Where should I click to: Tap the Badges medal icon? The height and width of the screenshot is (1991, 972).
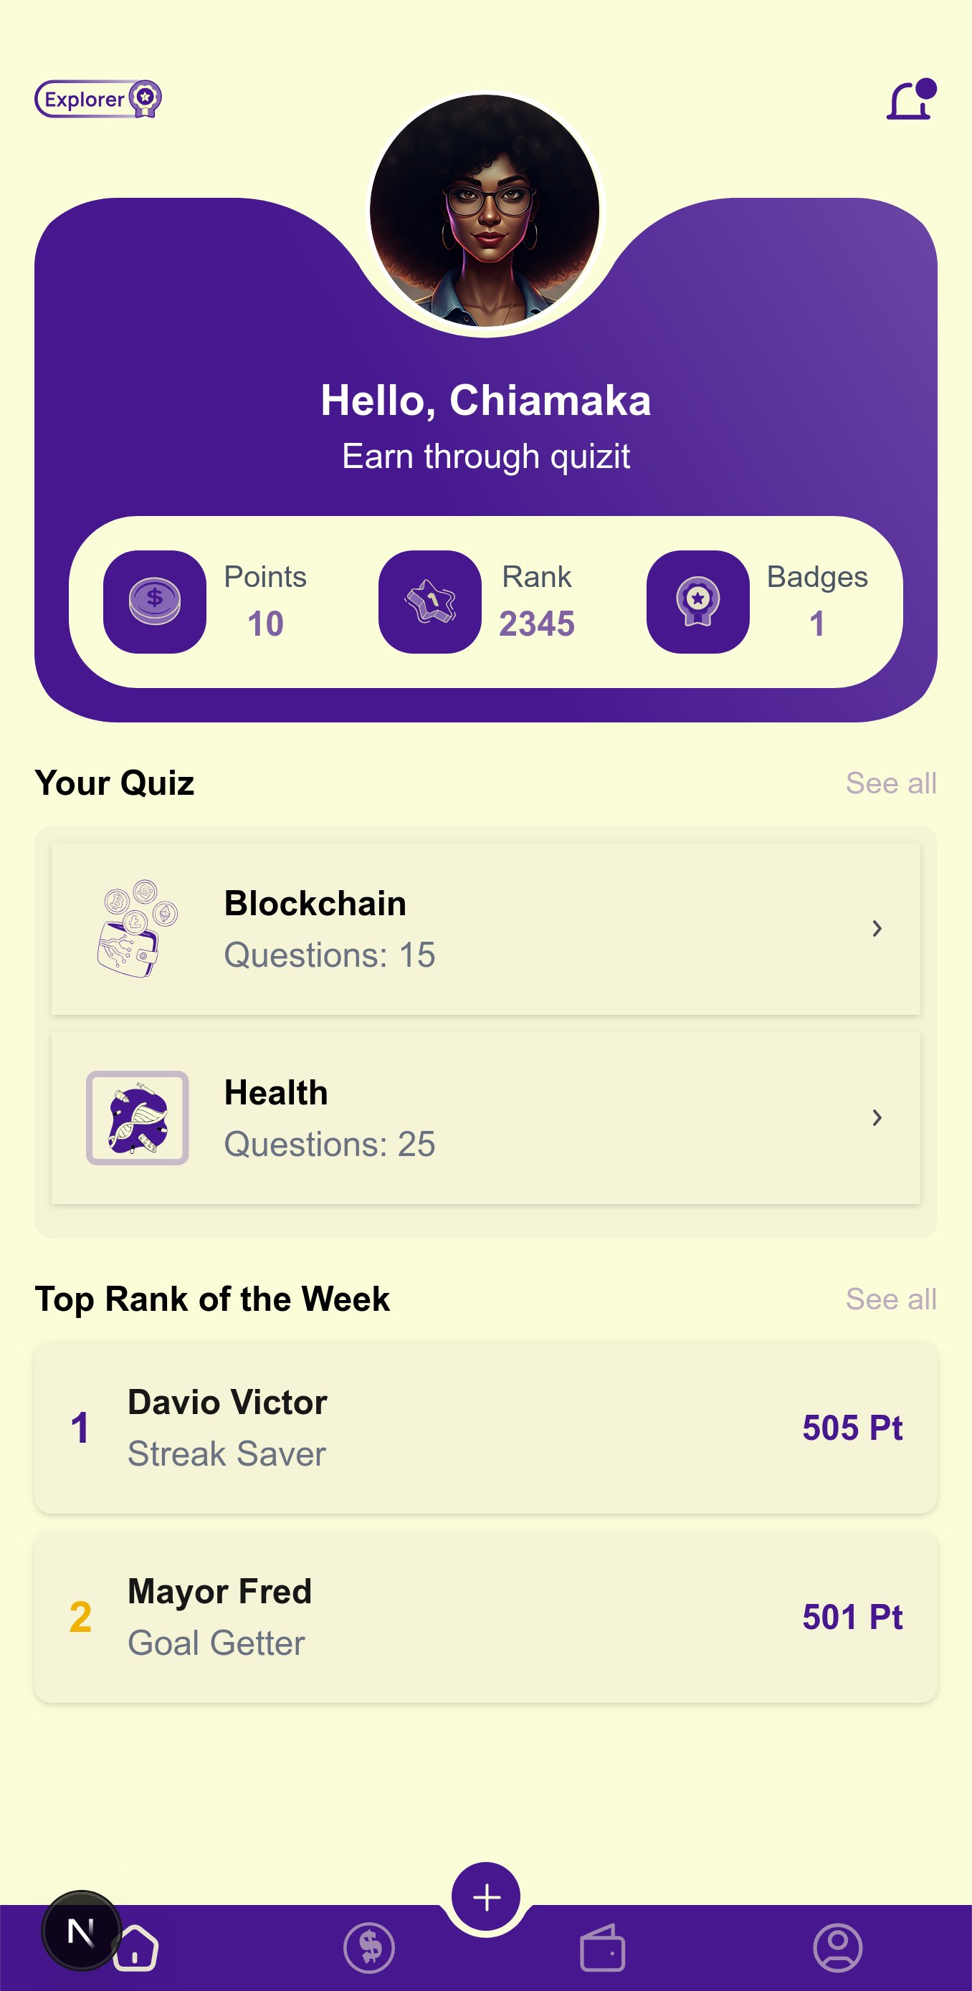(697, 601)
